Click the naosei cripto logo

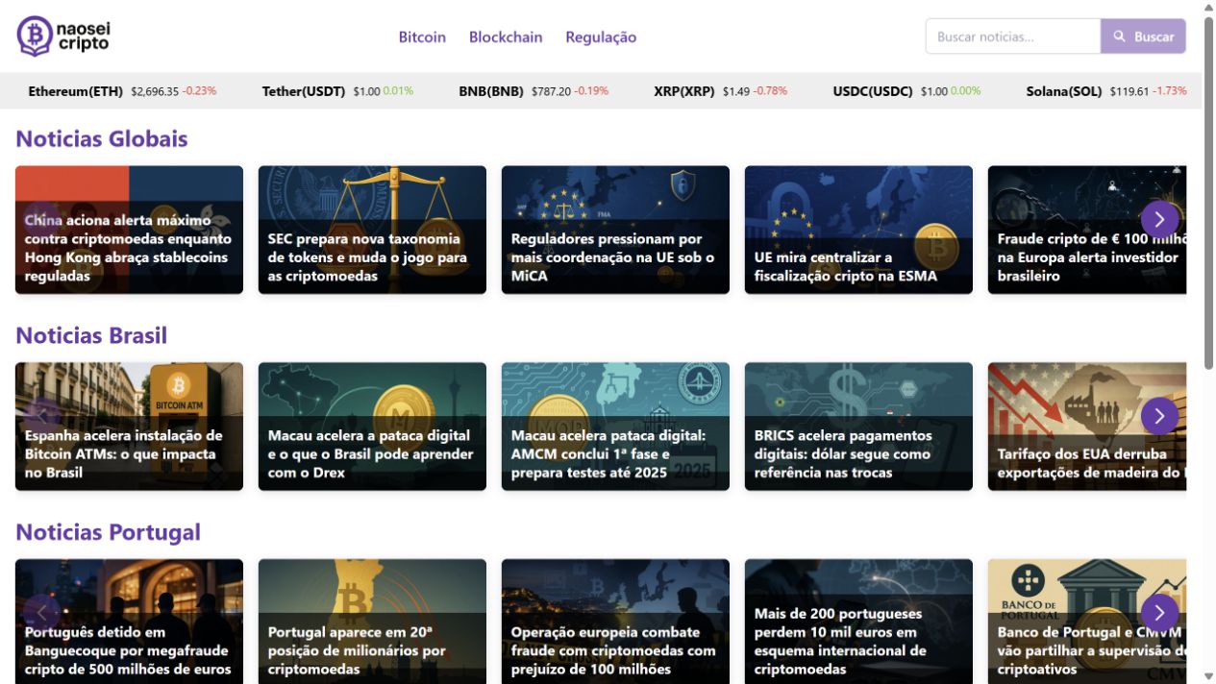pos(63,37)
